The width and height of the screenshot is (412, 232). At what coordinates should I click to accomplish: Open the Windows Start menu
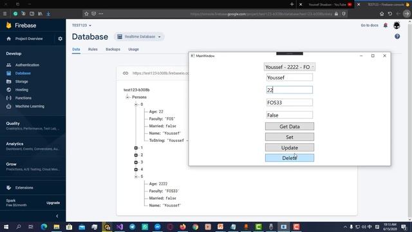pyautogui.click(x=6, y=227)
